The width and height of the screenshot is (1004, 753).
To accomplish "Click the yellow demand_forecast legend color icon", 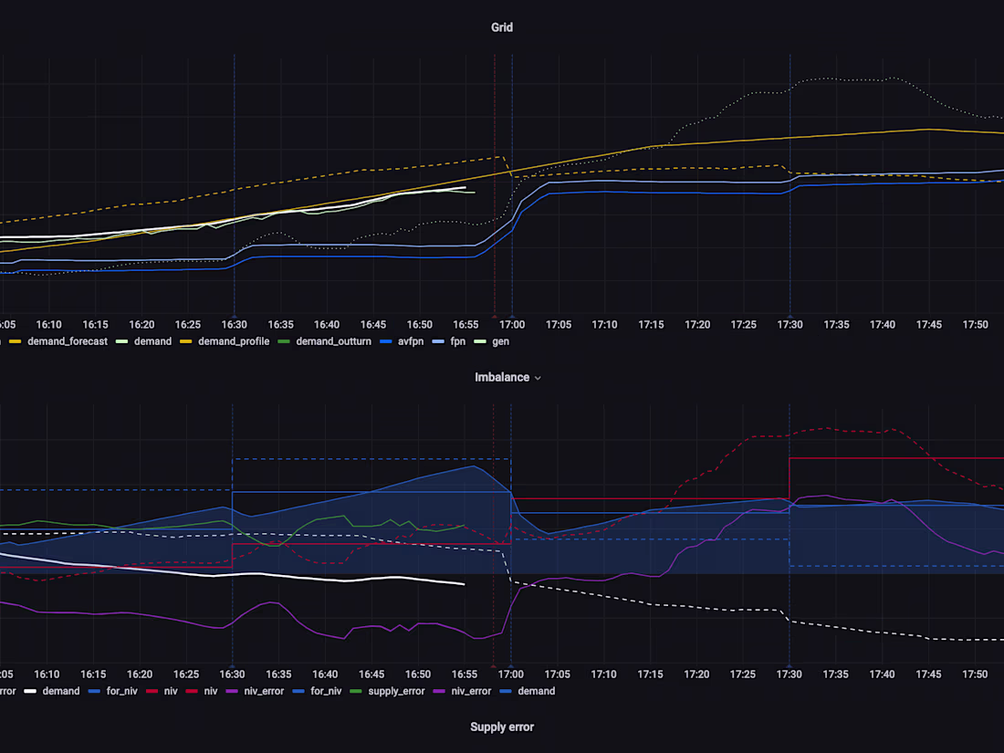I will coord(16,340).
